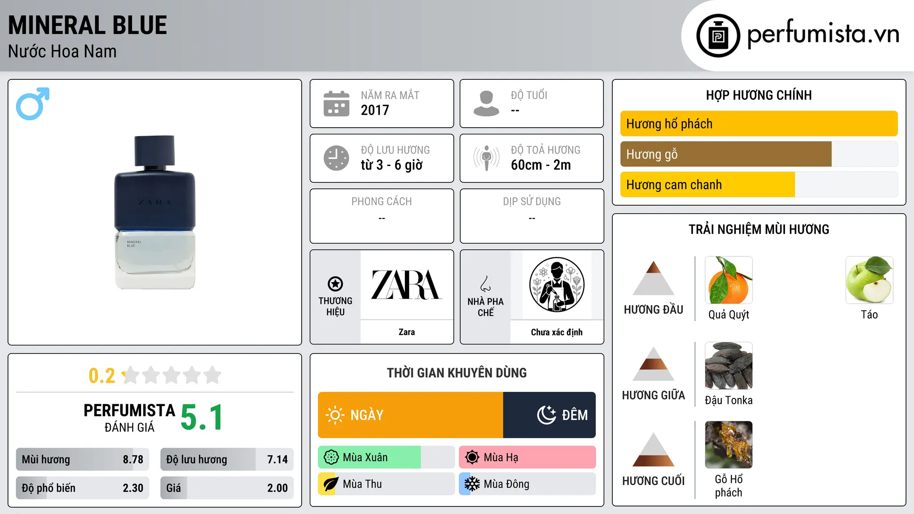Click the Hương giữa label
This screenshot has height=514, width=914.
[x=654, y=395]
